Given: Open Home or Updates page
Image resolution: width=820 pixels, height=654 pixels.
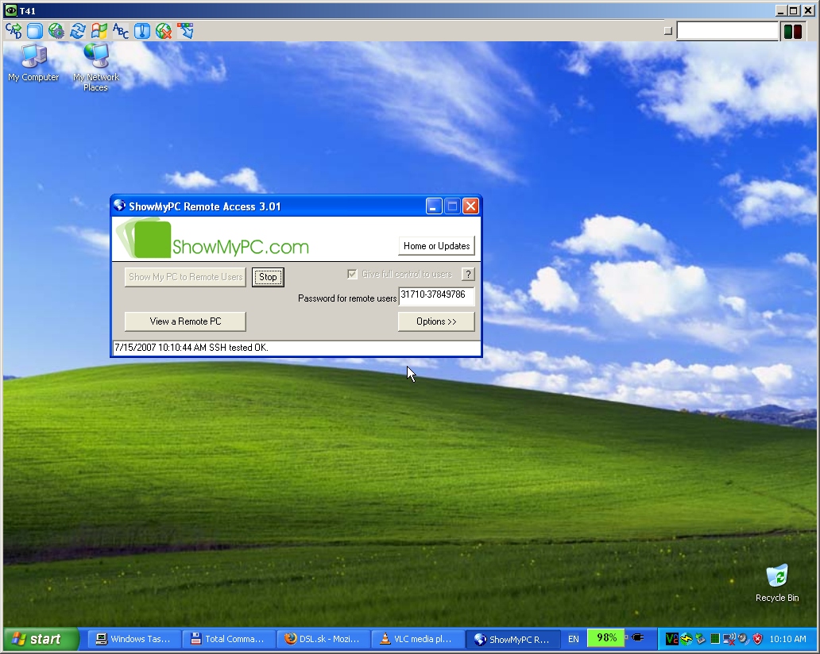Looking at the screenshot, I should tap(437, 246).
